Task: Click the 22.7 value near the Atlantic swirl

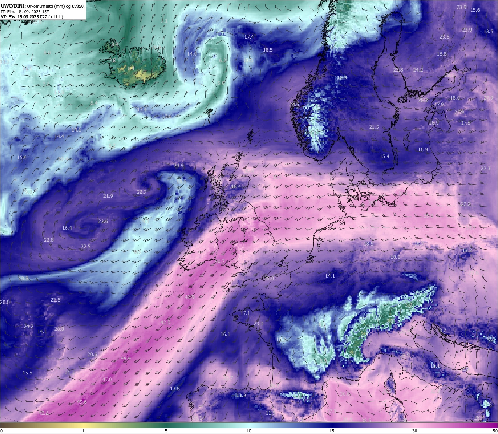Action: pos(142,192)
